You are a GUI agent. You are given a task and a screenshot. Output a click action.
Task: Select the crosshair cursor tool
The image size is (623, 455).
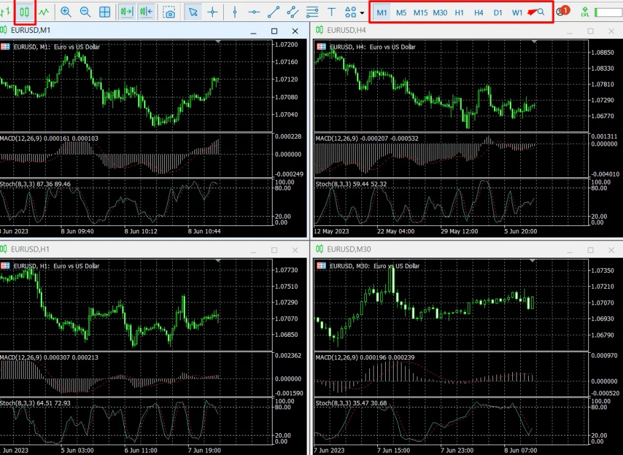click(212, 12)
